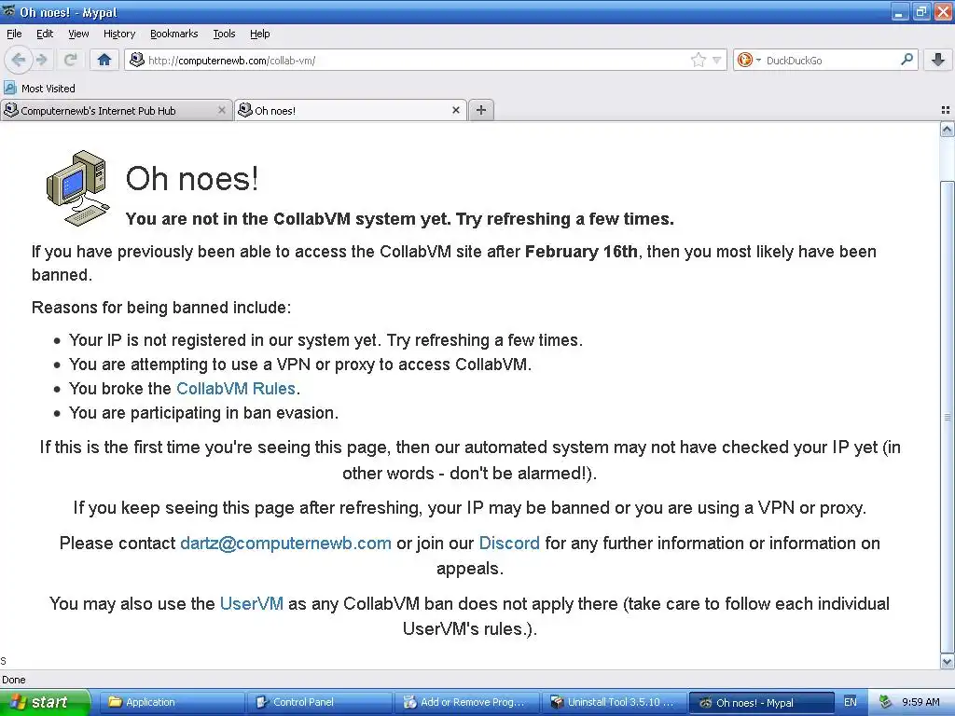
Task: Open a new tab with plus button
Action: [x=481, y=110]
